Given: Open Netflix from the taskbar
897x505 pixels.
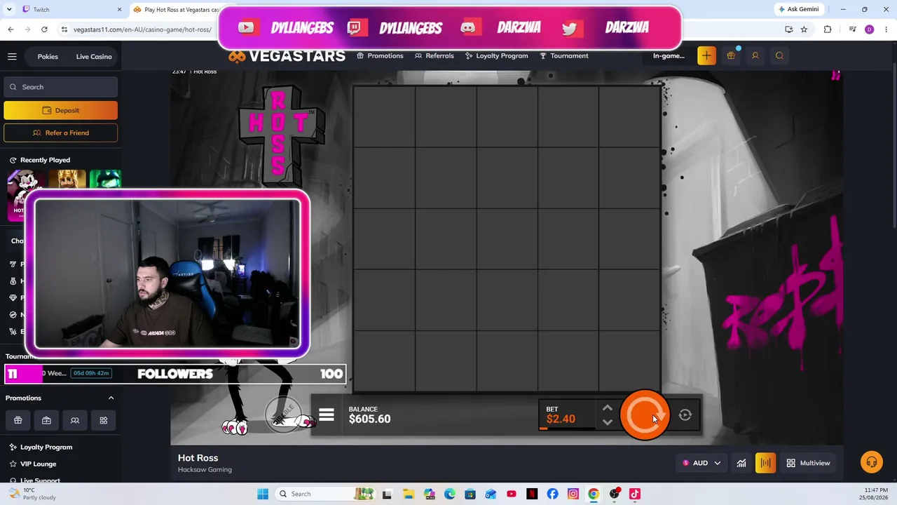Looking at the screenshot, I should click(x=532, y=494).
